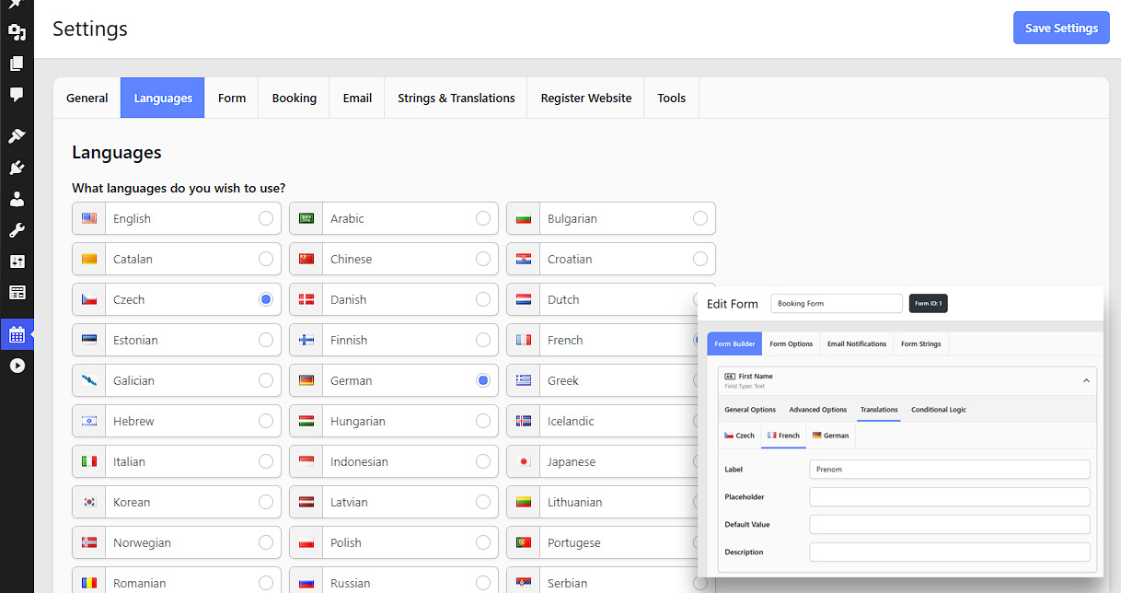Open the Email settings tab

point(357,98)
